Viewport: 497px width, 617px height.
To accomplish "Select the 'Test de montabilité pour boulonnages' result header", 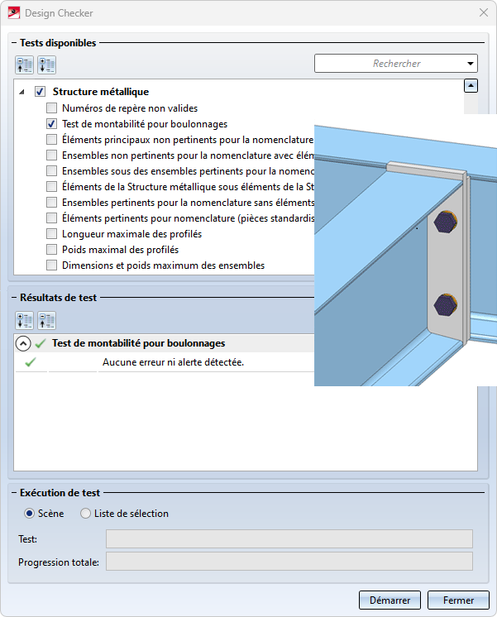I will point(138,343).
